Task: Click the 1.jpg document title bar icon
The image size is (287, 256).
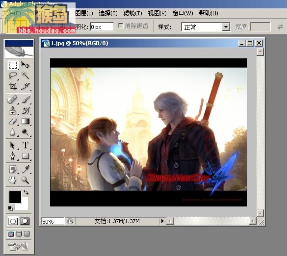Action: (46, 43)
